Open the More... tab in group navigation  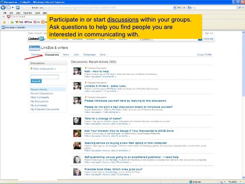103,54
